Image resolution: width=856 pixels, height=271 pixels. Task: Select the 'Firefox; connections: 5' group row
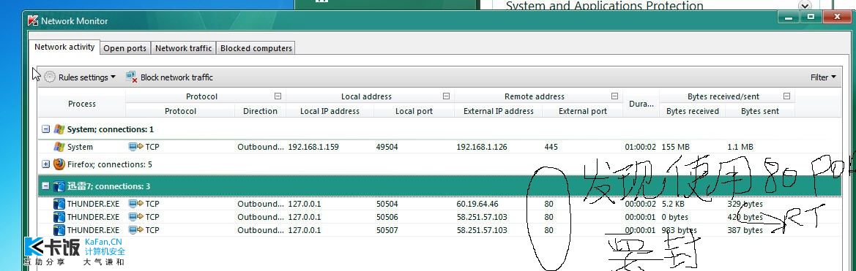[x=439, y=164]
